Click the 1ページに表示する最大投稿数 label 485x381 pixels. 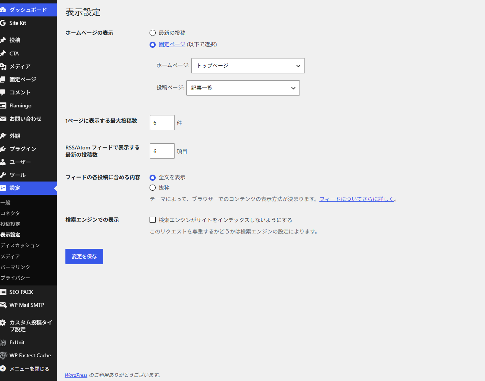pyautogui.click(x=101, y=121)
